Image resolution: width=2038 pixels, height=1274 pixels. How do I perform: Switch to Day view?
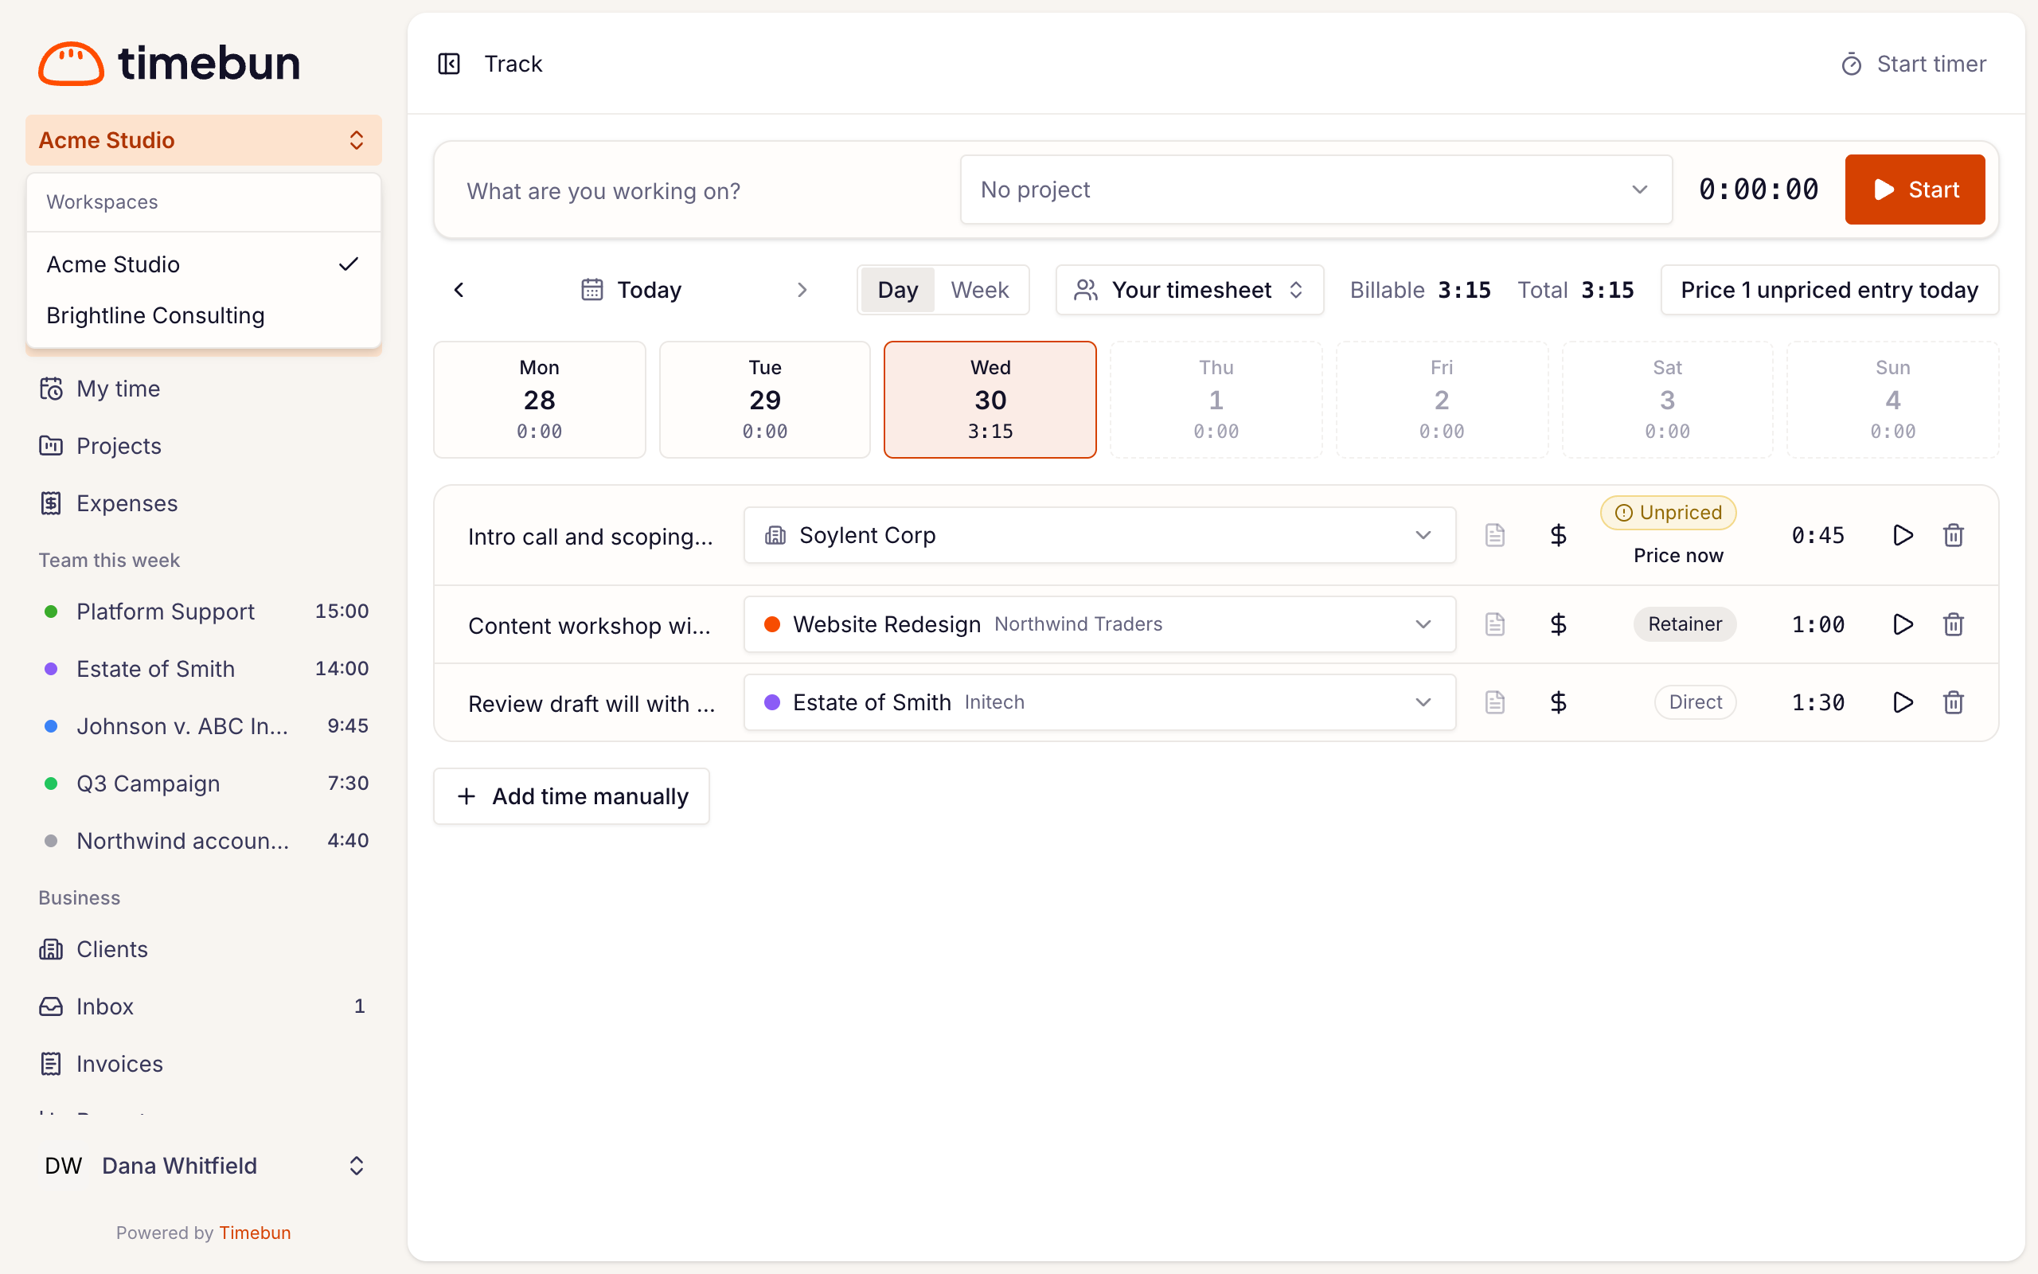pyautogui.click(x=897, y=290)
